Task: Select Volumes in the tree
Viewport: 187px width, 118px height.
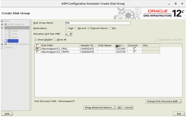Action: pos(13,41)
